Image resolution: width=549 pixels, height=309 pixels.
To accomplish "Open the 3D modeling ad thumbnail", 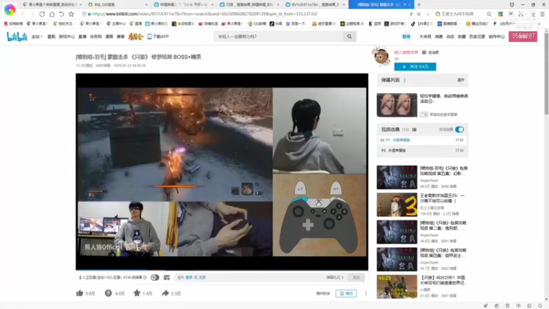I will click(397, 105).
